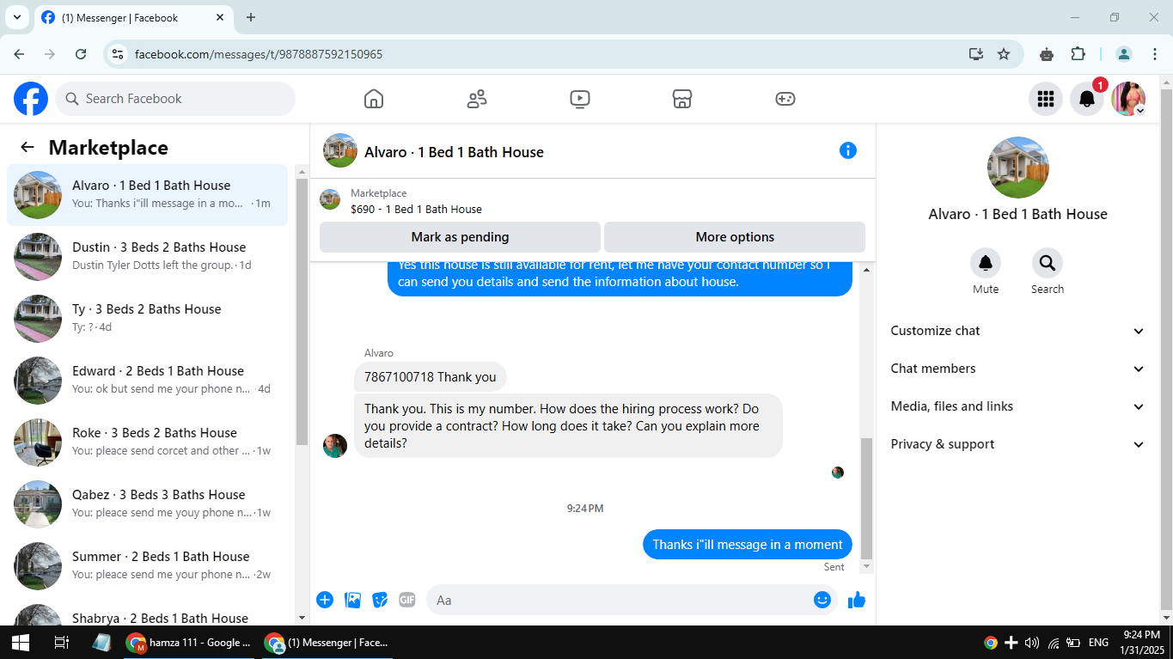Viewport: 1173px width, 659px height.
Task: Reload the page with the refresh icon
Action: 81,54
